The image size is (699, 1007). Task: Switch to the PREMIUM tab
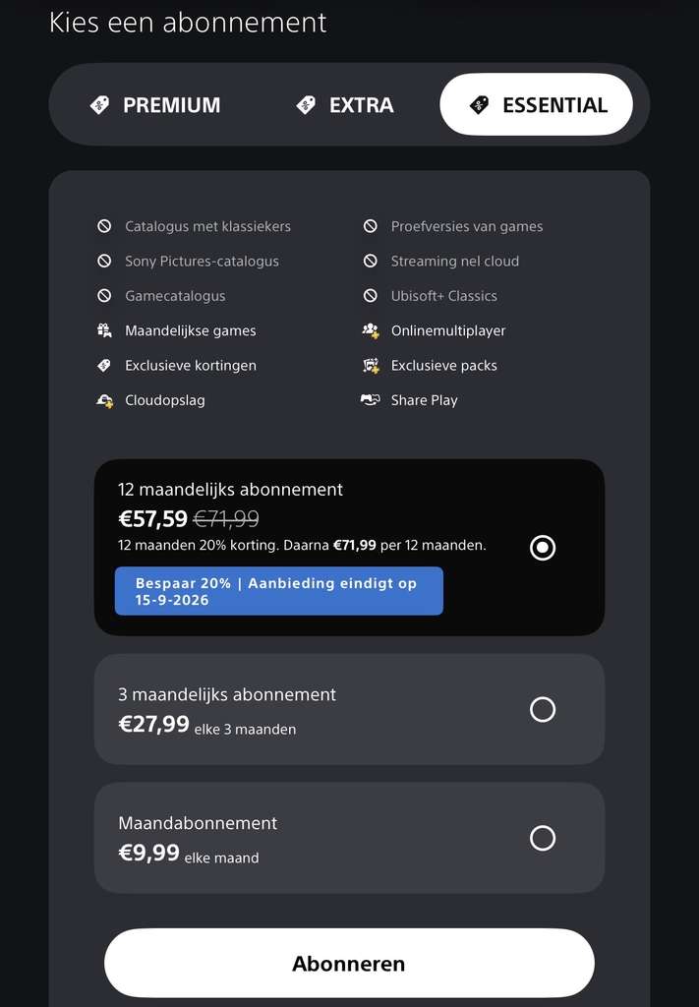pos(155,104)
